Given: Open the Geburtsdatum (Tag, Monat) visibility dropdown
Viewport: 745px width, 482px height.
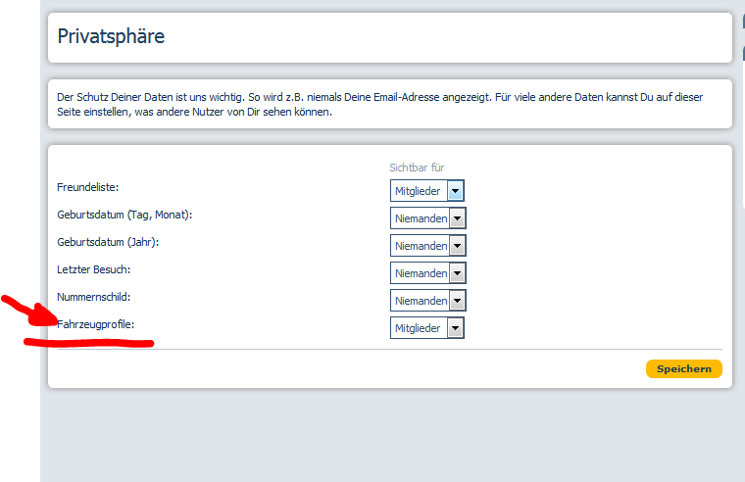Looking at the screenshot, I should click(x=457, y=218).
